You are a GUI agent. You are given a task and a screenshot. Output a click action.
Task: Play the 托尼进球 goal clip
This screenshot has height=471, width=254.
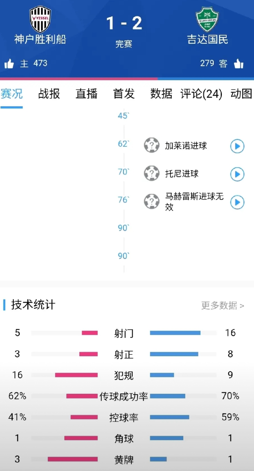(237, 174)
